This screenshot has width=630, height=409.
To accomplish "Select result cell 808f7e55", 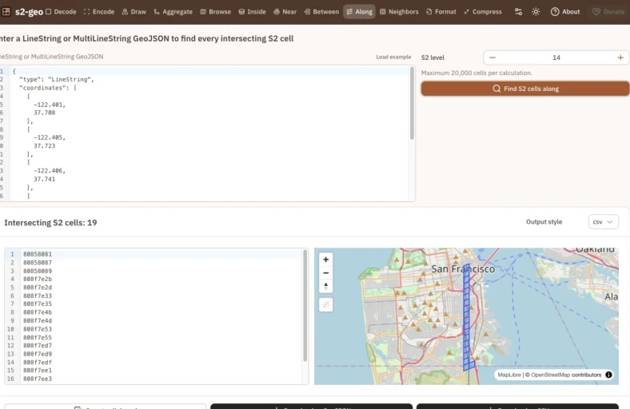I will pos(38,337).
